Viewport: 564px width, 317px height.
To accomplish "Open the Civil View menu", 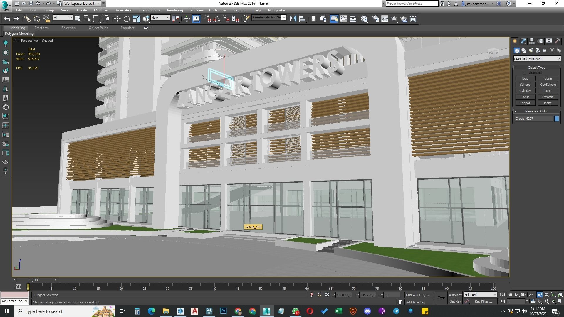I will pos(196,10).
